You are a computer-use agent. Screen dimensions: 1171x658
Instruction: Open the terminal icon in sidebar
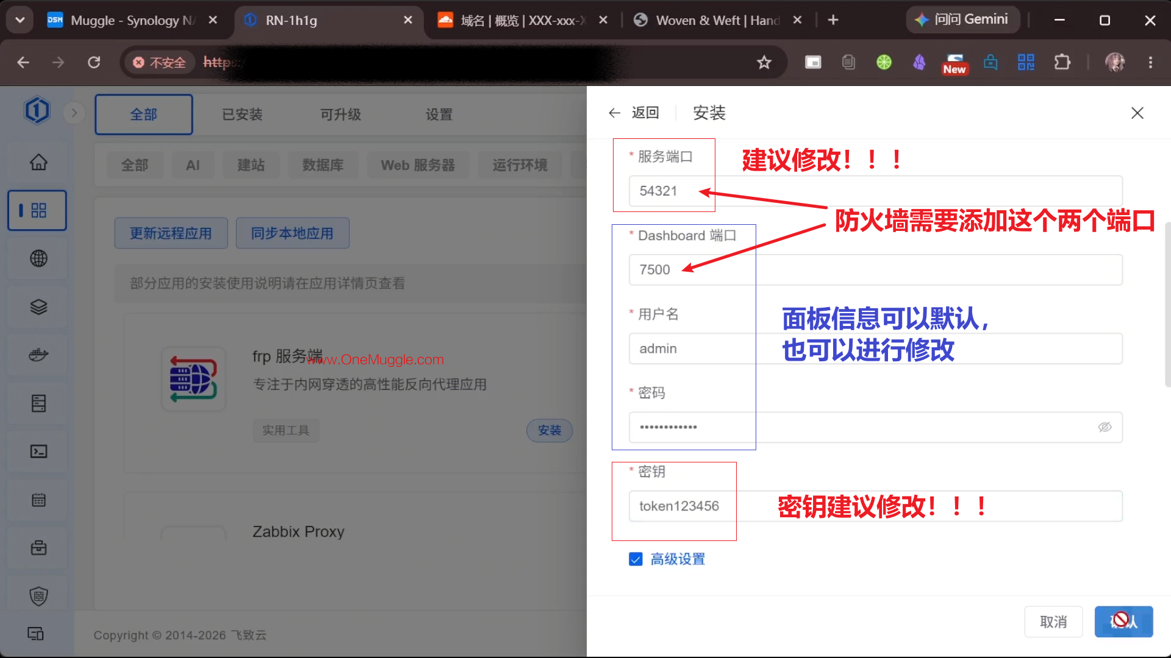[38, 451]
